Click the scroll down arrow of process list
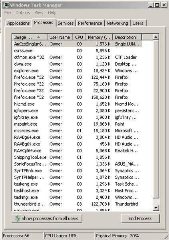 tap(156, 208)
